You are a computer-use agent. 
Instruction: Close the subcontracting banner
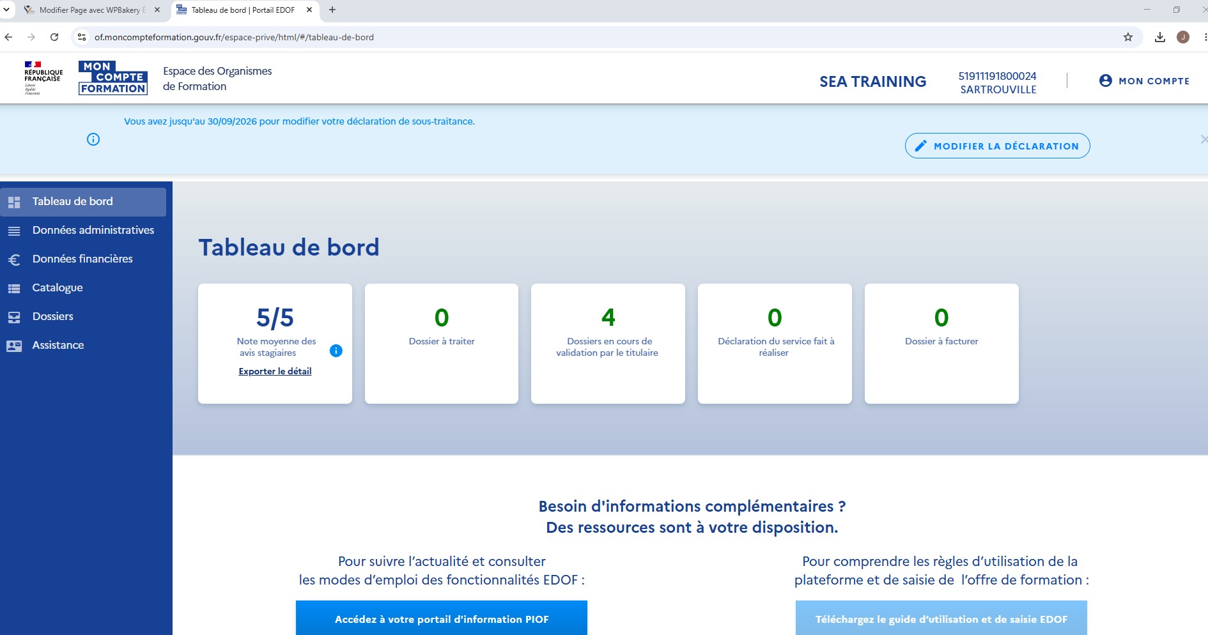click(1204, 139)
